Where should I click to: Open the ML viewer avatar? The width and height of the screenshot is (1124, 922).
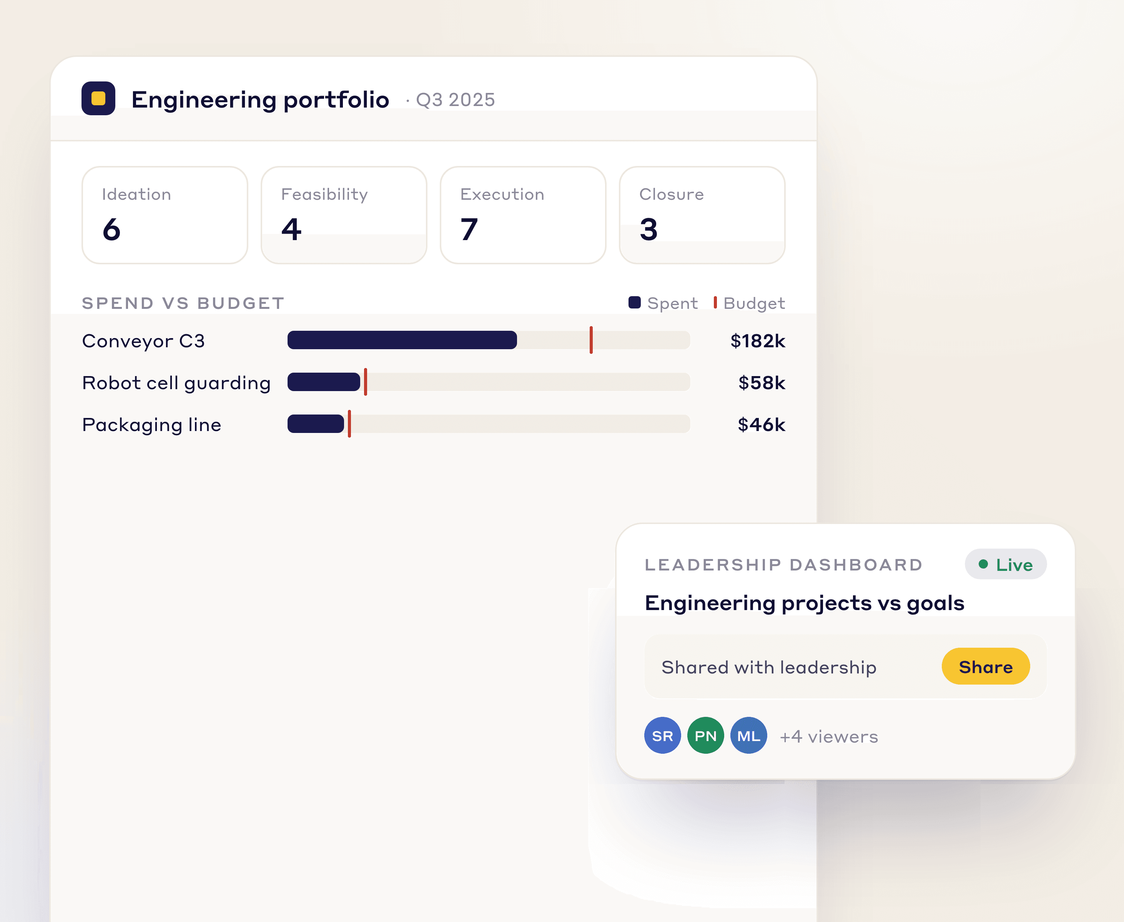[x=748, y=736]
